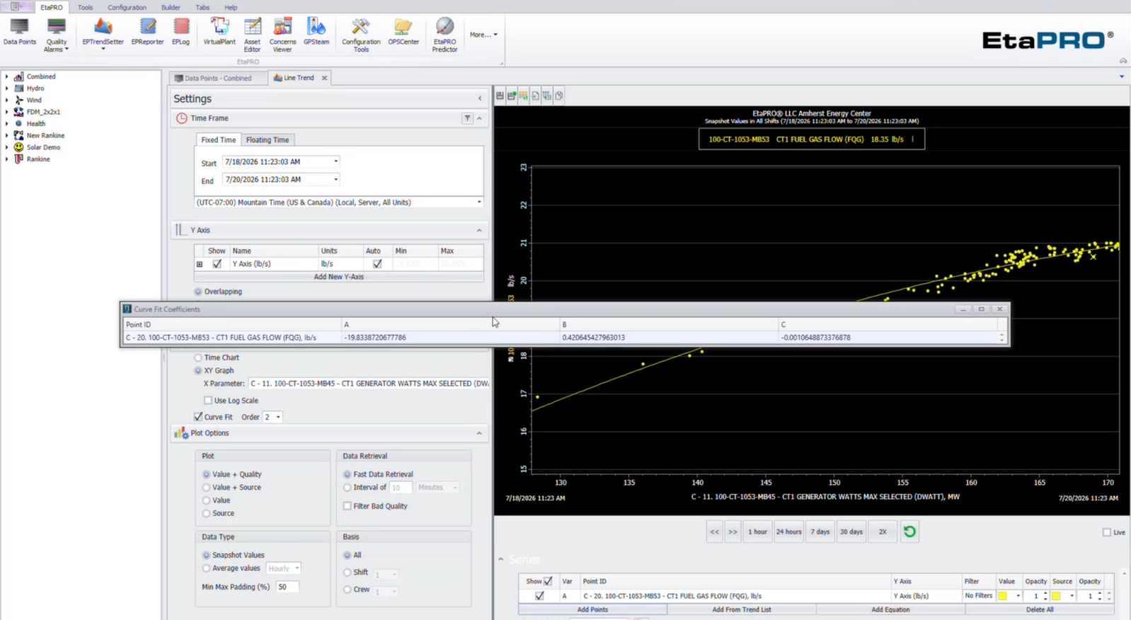Open VirtualPlant from the ribbon
This screenshot has width=1131, height=620.
point(219,33)
